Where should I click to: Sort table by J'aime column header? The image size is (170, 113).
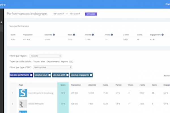142,85
